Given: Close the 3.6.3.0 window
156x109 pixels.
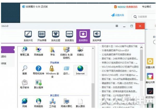Looking at the screenshot, I should (140, 26).
